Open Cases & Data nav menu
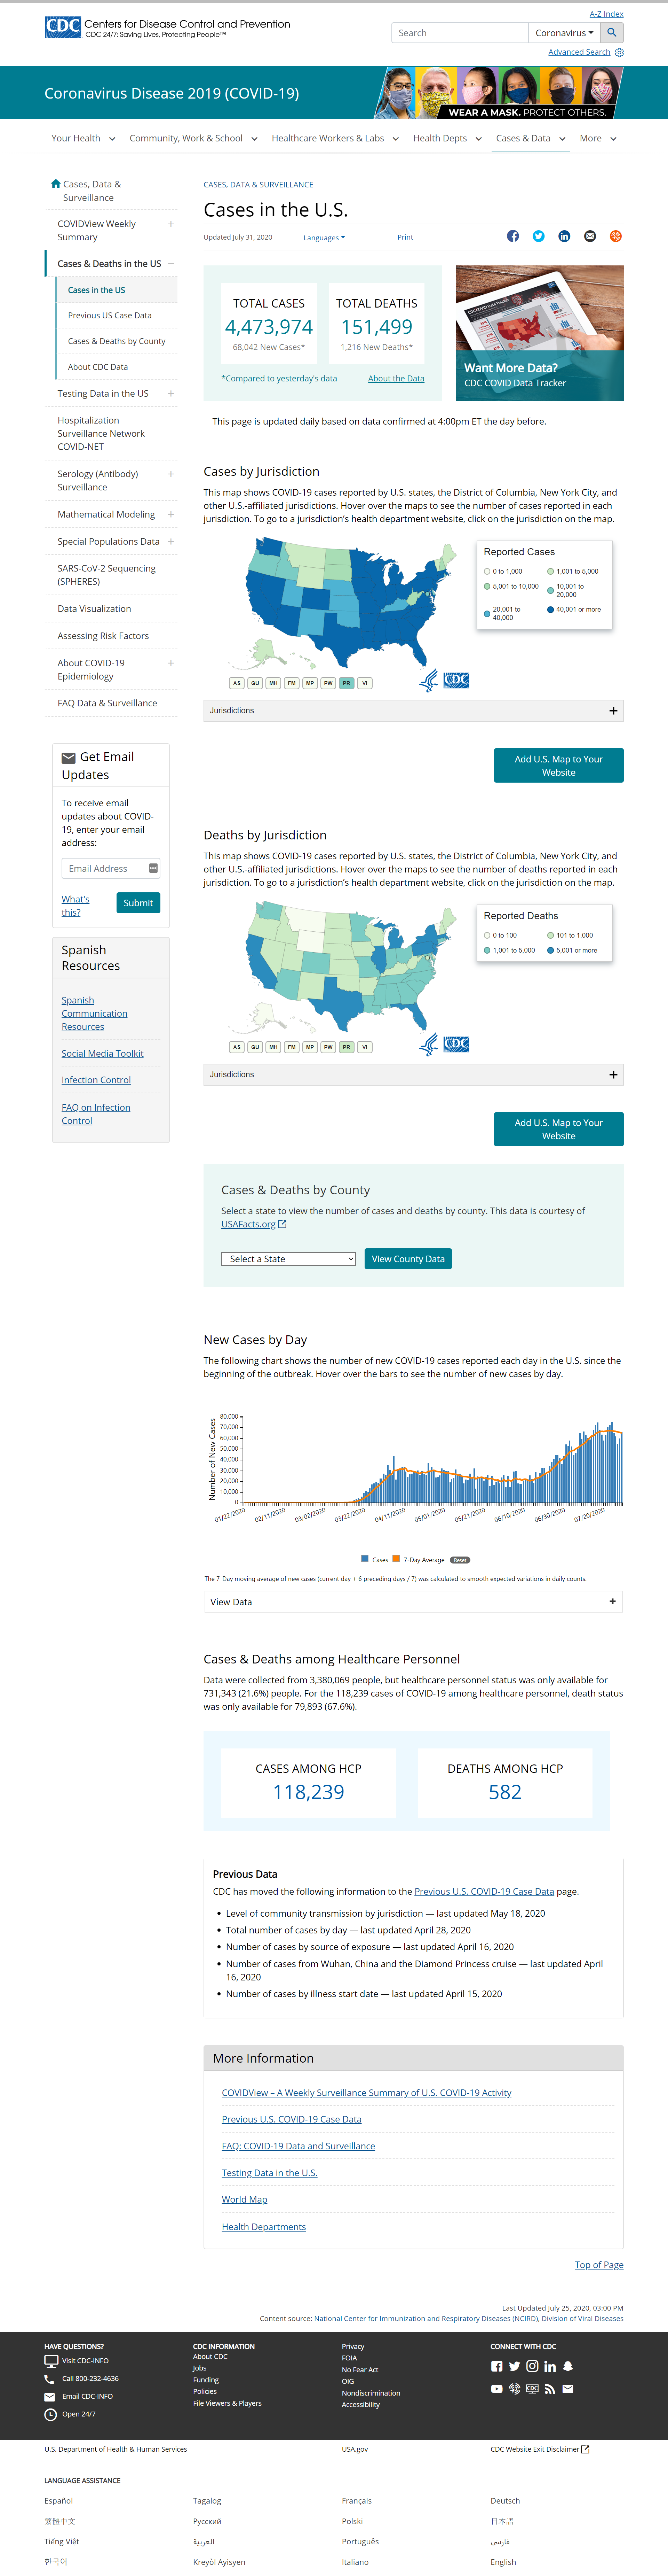This screenshot has height=2576, width=668. [x=531, y=139]
